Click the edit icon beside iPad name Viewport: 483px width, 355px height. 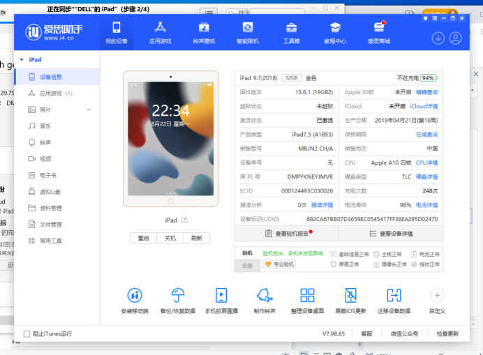click(x=185, y=220)
